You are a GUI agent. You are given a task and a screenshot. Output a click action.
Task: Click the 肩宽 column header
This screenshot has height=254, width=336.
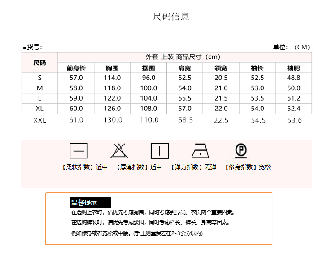185,68
